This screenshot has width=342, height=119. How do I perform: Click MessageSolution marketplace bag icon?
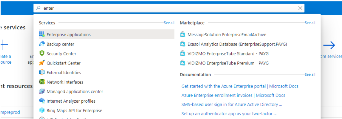click(183, 35)
